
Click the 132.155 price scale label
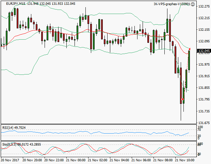(x=204, y=30)
